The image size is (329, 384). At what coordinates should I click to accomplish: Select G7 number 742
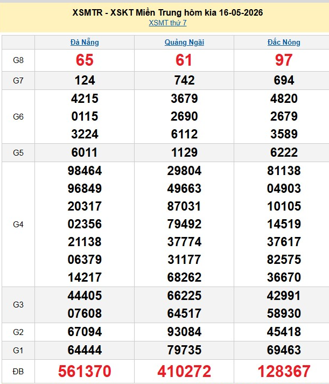tap(184, 81)
